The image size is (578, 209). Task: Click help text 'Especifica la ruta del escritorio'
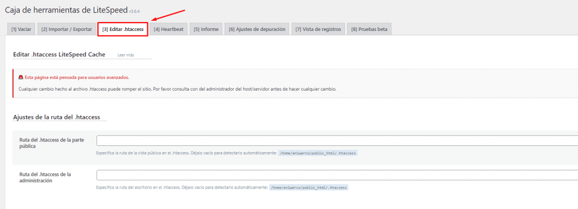click(x=182, y=187)
